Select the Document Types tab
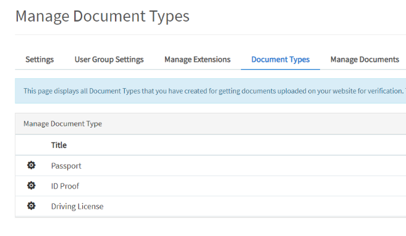406x236 pixels. click(281, 59)
